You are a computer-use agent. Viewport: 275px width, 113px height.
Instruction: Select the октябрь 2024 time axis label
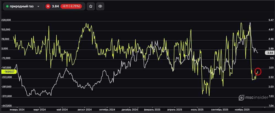[107, 110]
